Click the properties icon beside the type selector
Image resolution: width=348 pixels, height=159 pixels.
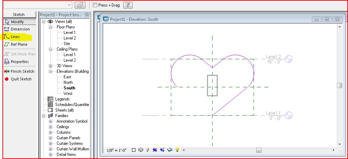80,5
